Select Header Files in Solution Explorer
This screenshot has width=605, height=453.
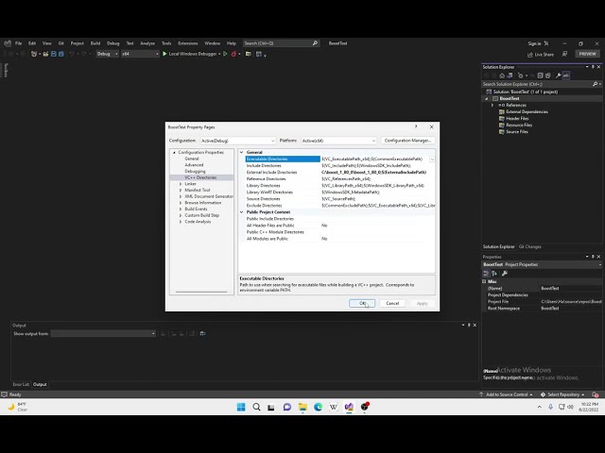tap(517, 119)
